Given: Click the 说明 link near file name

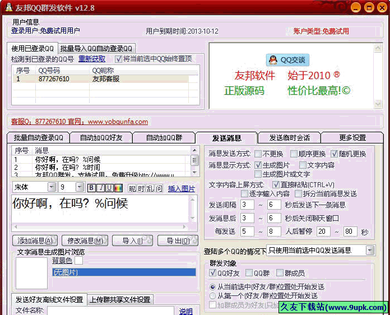Looking at the screenshot, I should pos(186,311).
